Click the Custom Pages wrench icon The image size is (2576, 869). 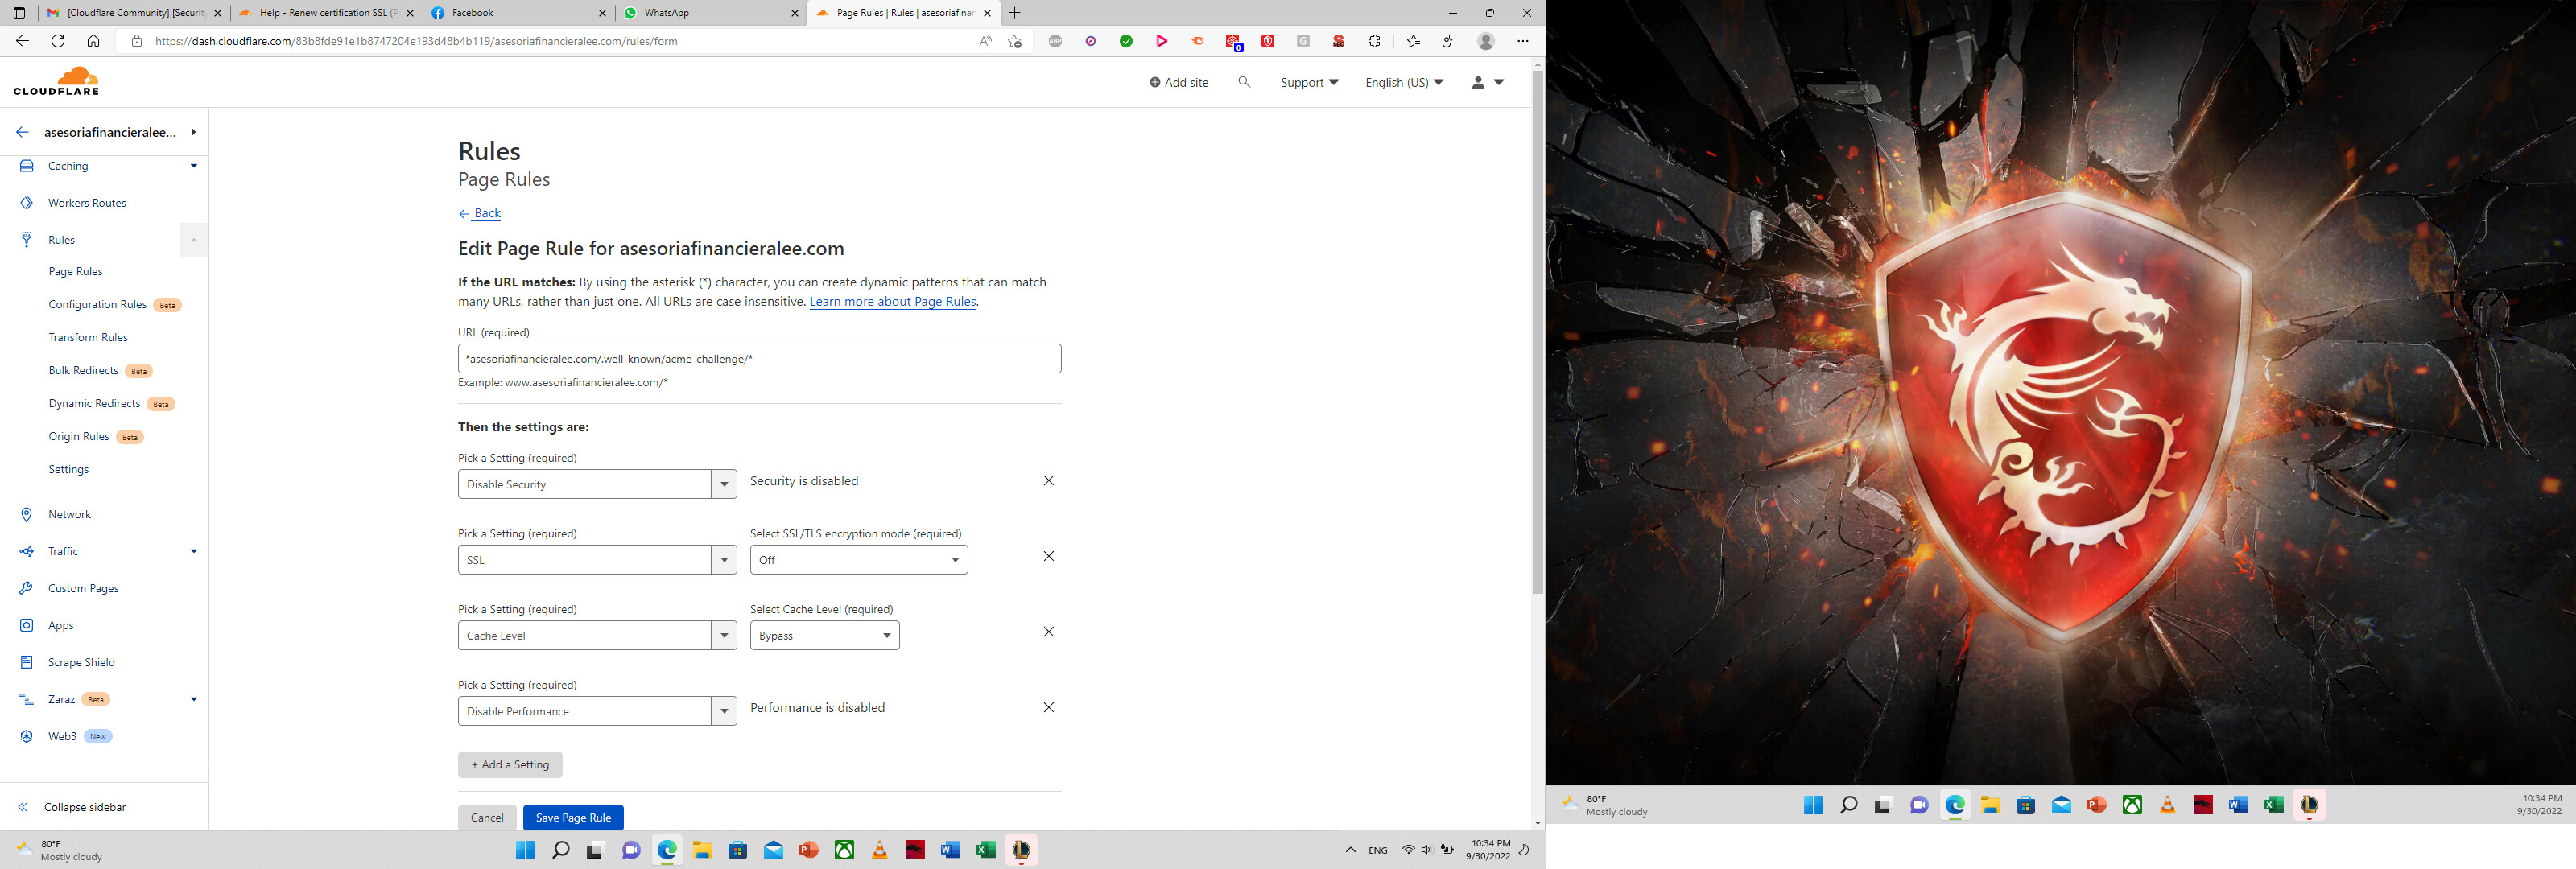(27, 588)
